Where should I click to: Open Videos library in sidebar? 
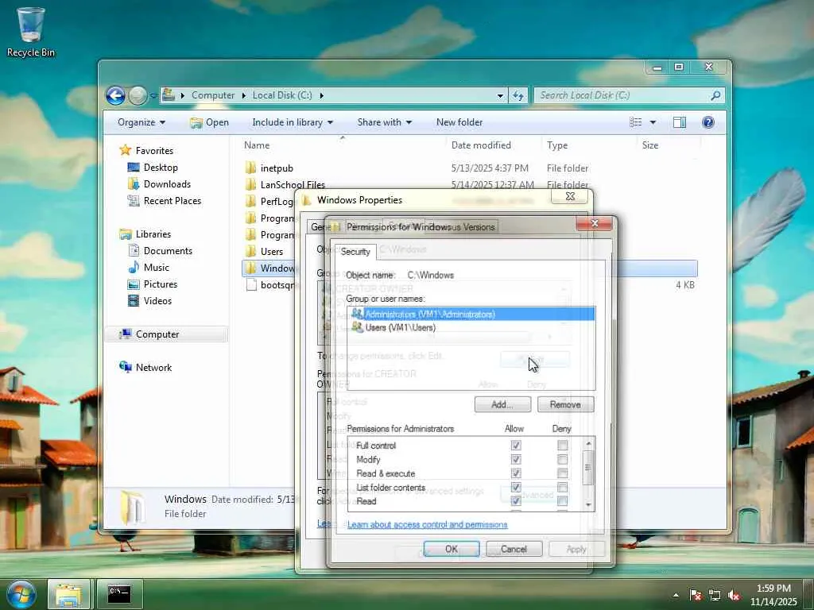pyautogui.click(x=149, y=301)
